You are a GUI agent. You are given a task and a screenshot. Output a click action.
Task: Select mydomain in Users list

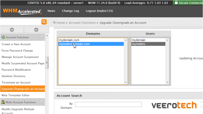coord(148,40)
